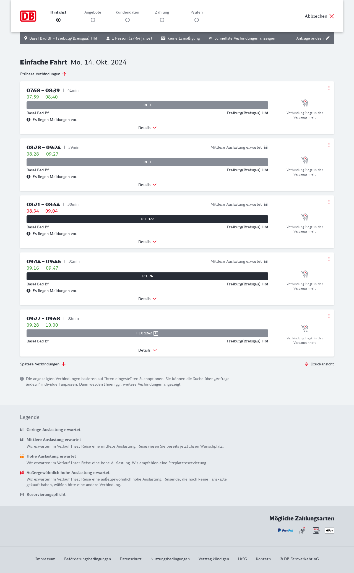Select the Hinfahrt step in progress bar
Viewport: 354px width, 573px height.
coord(58,20)
